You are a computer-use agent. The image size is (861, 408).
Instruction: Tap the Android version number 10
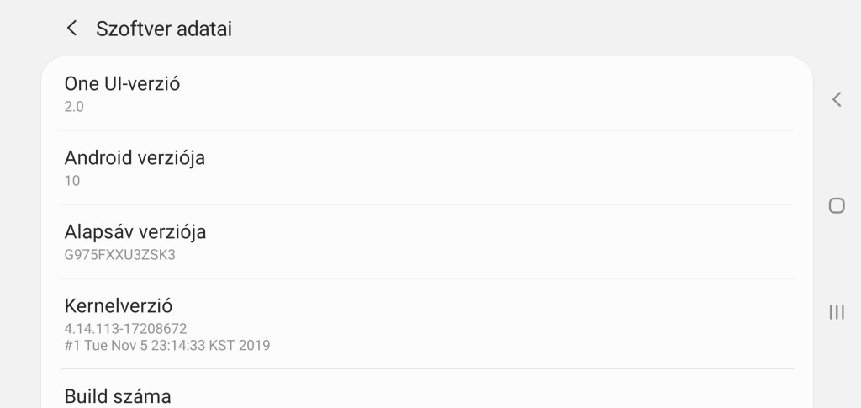tap(72, 180)
